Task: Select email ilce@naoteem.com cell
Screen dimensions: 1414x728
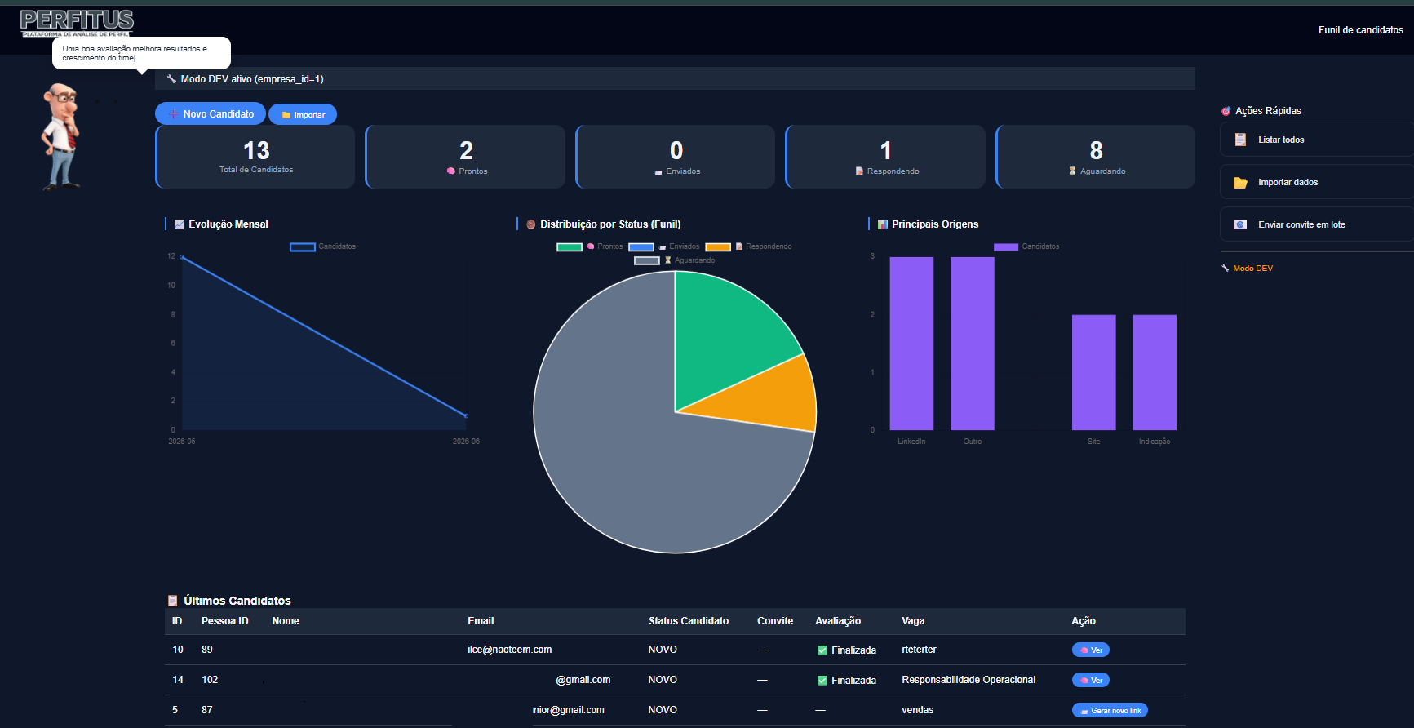Action: coord(510,650)
